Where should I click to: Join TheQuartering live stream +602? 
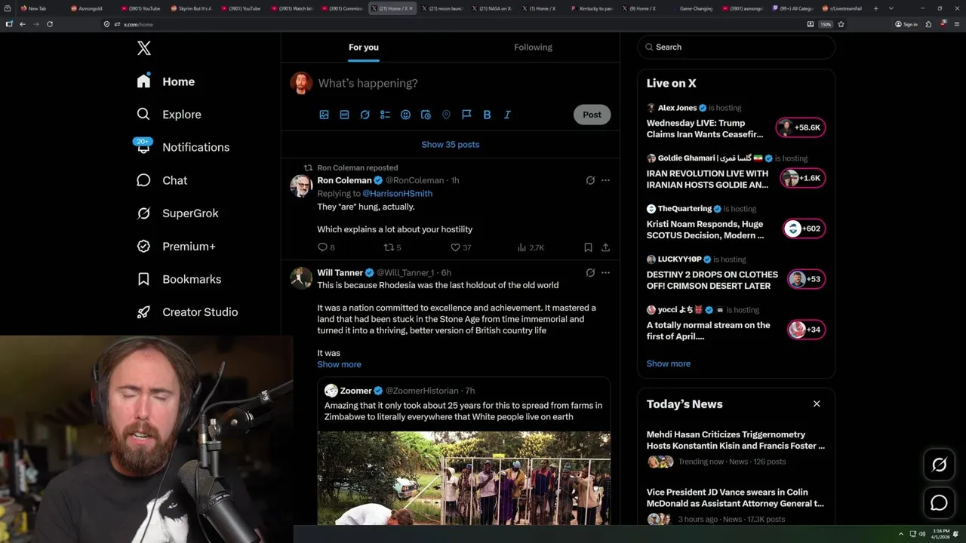[x=804, y=229]
